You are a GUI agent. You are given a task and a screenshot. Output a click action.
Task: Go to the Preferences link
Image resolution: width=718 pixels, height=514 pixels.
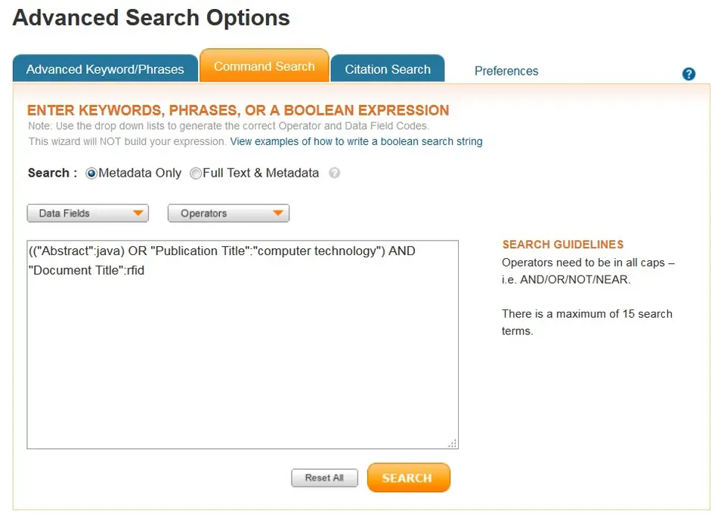[x=506, y=71]
